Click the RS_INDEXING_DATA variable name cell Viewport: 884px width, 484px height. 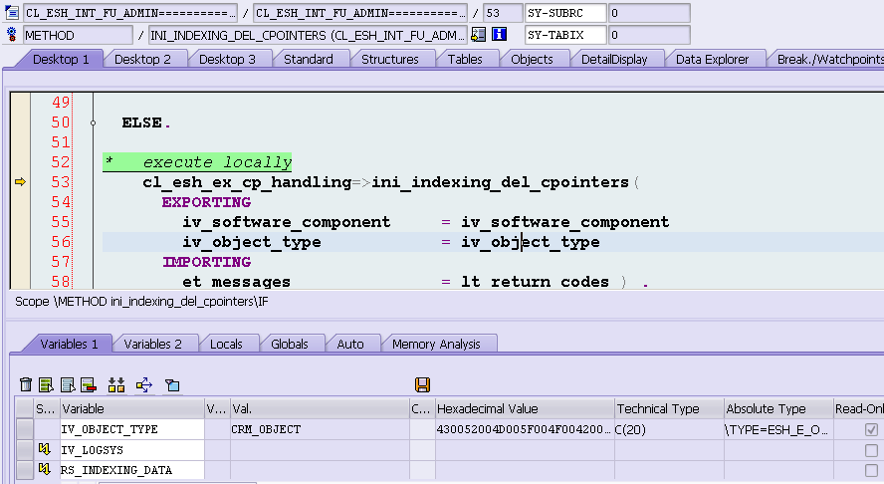tap(132, 470)
